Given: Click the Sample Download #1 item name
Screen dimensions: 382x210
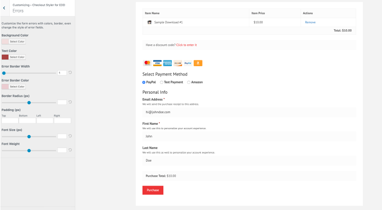Looking at the screenshot, I should pyautogui.click(x=168, y=22).
